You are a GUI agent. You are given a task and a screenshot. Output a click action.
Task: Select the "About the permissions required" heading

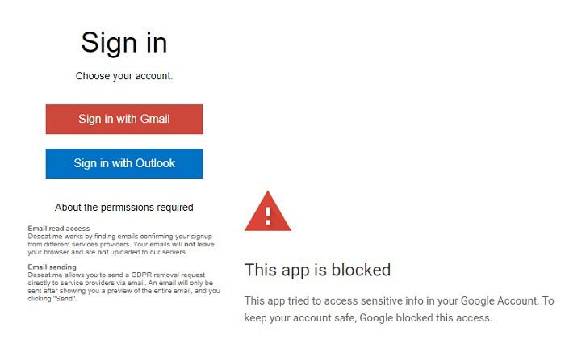point(124,208)
